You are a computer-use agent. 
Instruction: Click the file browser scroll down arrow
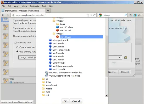tap(107, 95)
